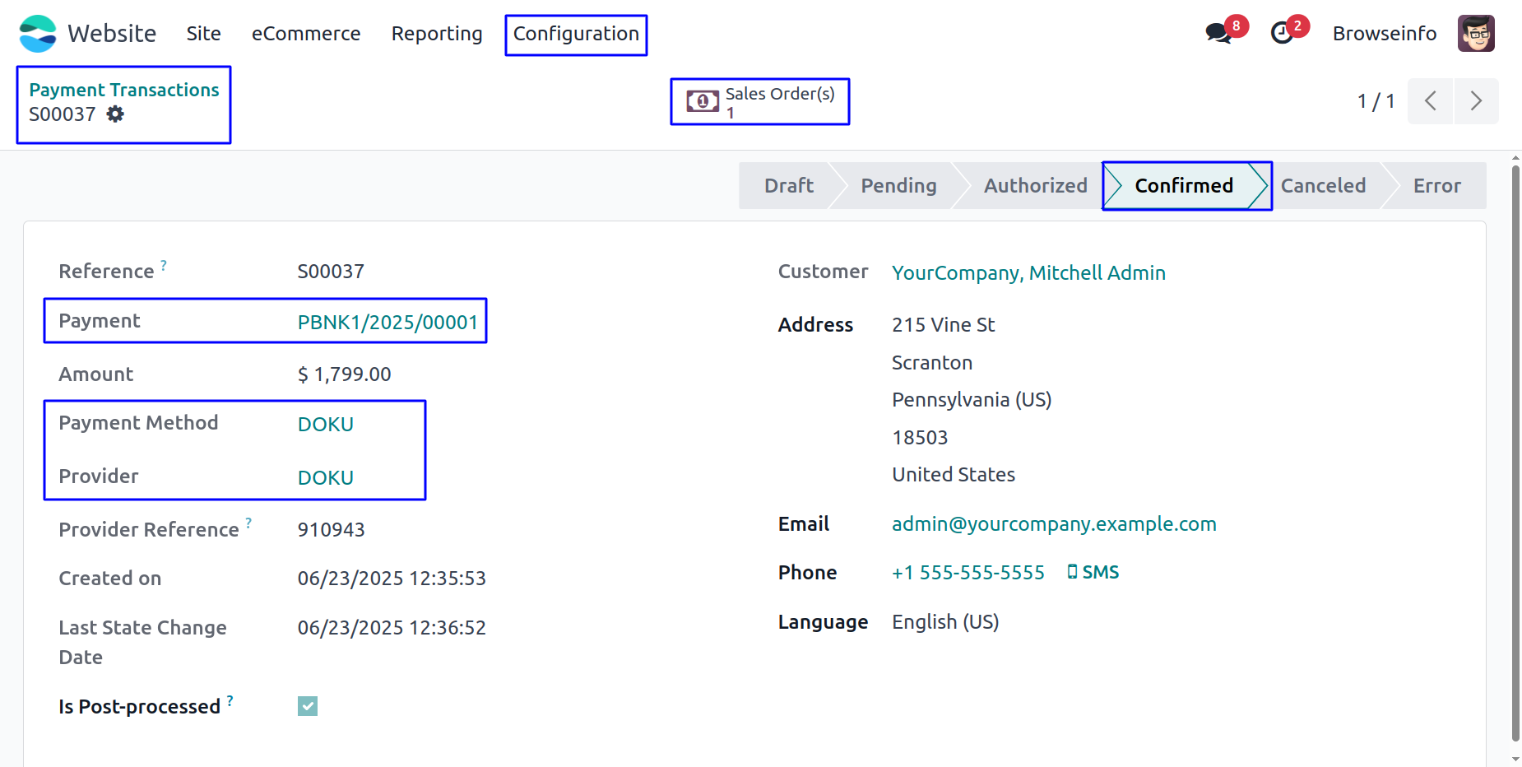Go to next record arrow
1522x767 pixels.
1476,101
